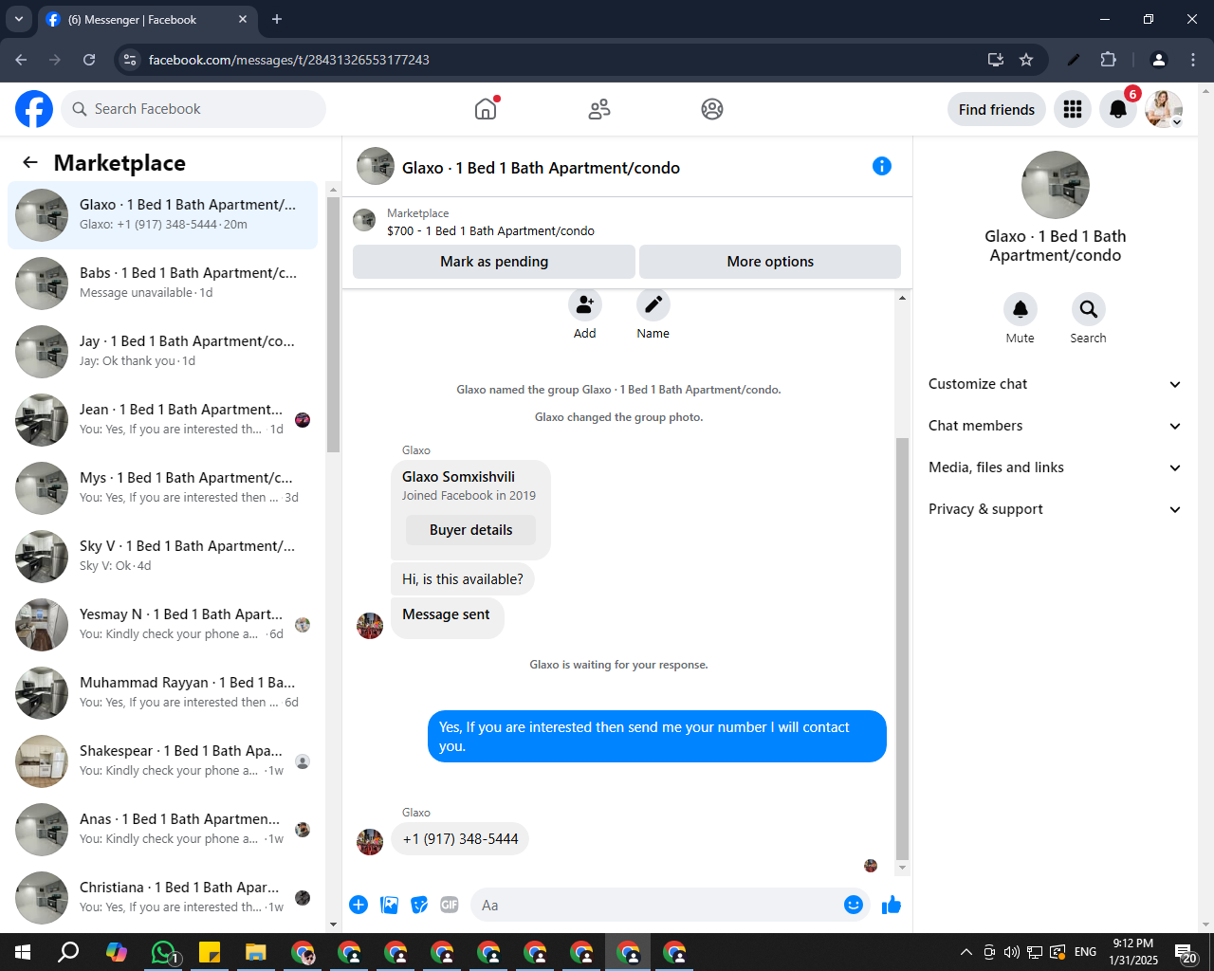Open the Christiana apartment conversation
The image size is (1214, 971).
pyautogui.click(x=163, y=898)
